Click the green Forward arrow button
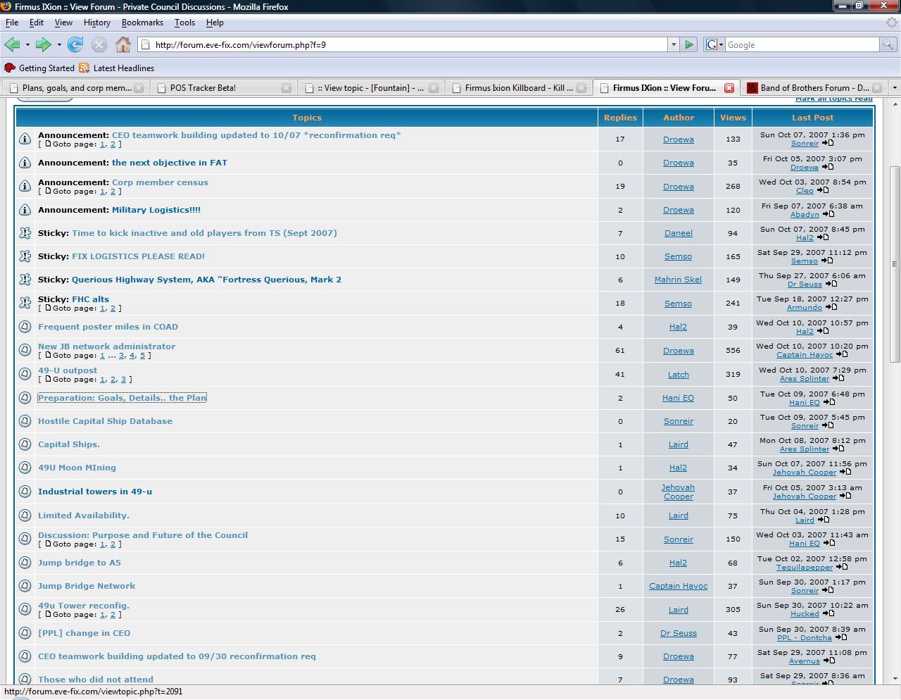 [x=43, y=44]
